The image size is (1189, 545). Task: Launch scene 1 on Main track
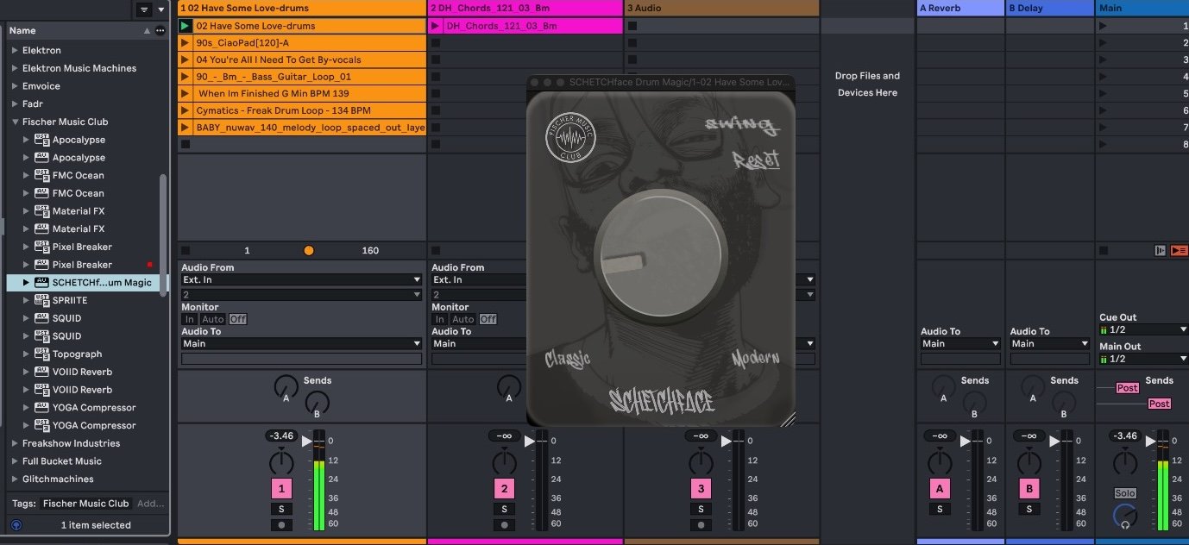point(1103,26)
